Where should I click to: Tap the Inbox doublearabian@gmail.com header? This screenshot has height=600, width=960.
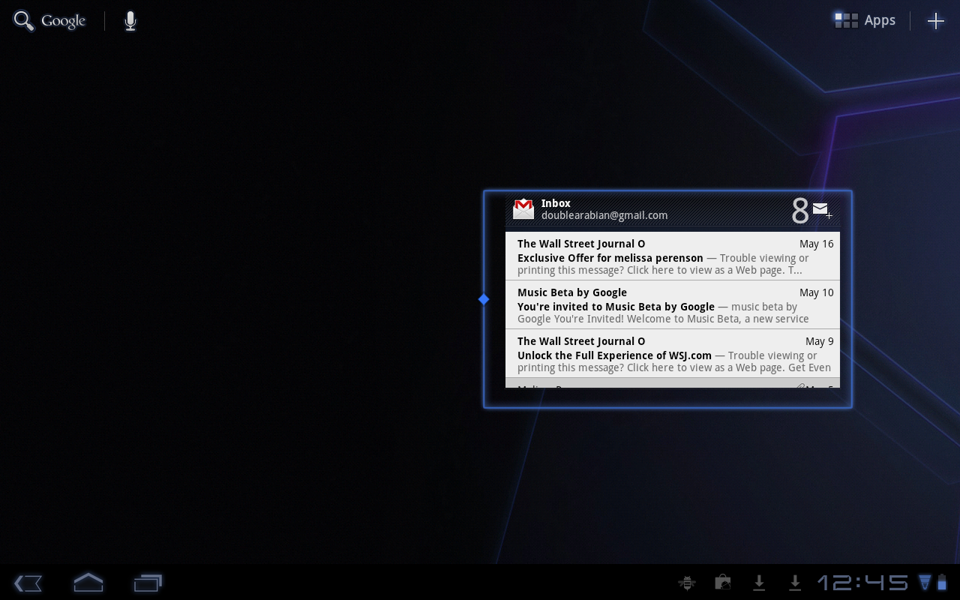click(604, 209)
